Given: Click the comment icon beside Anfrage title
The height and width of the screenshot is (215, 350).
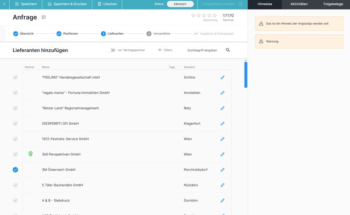Looking at the screenshot, I should point(44,17).
